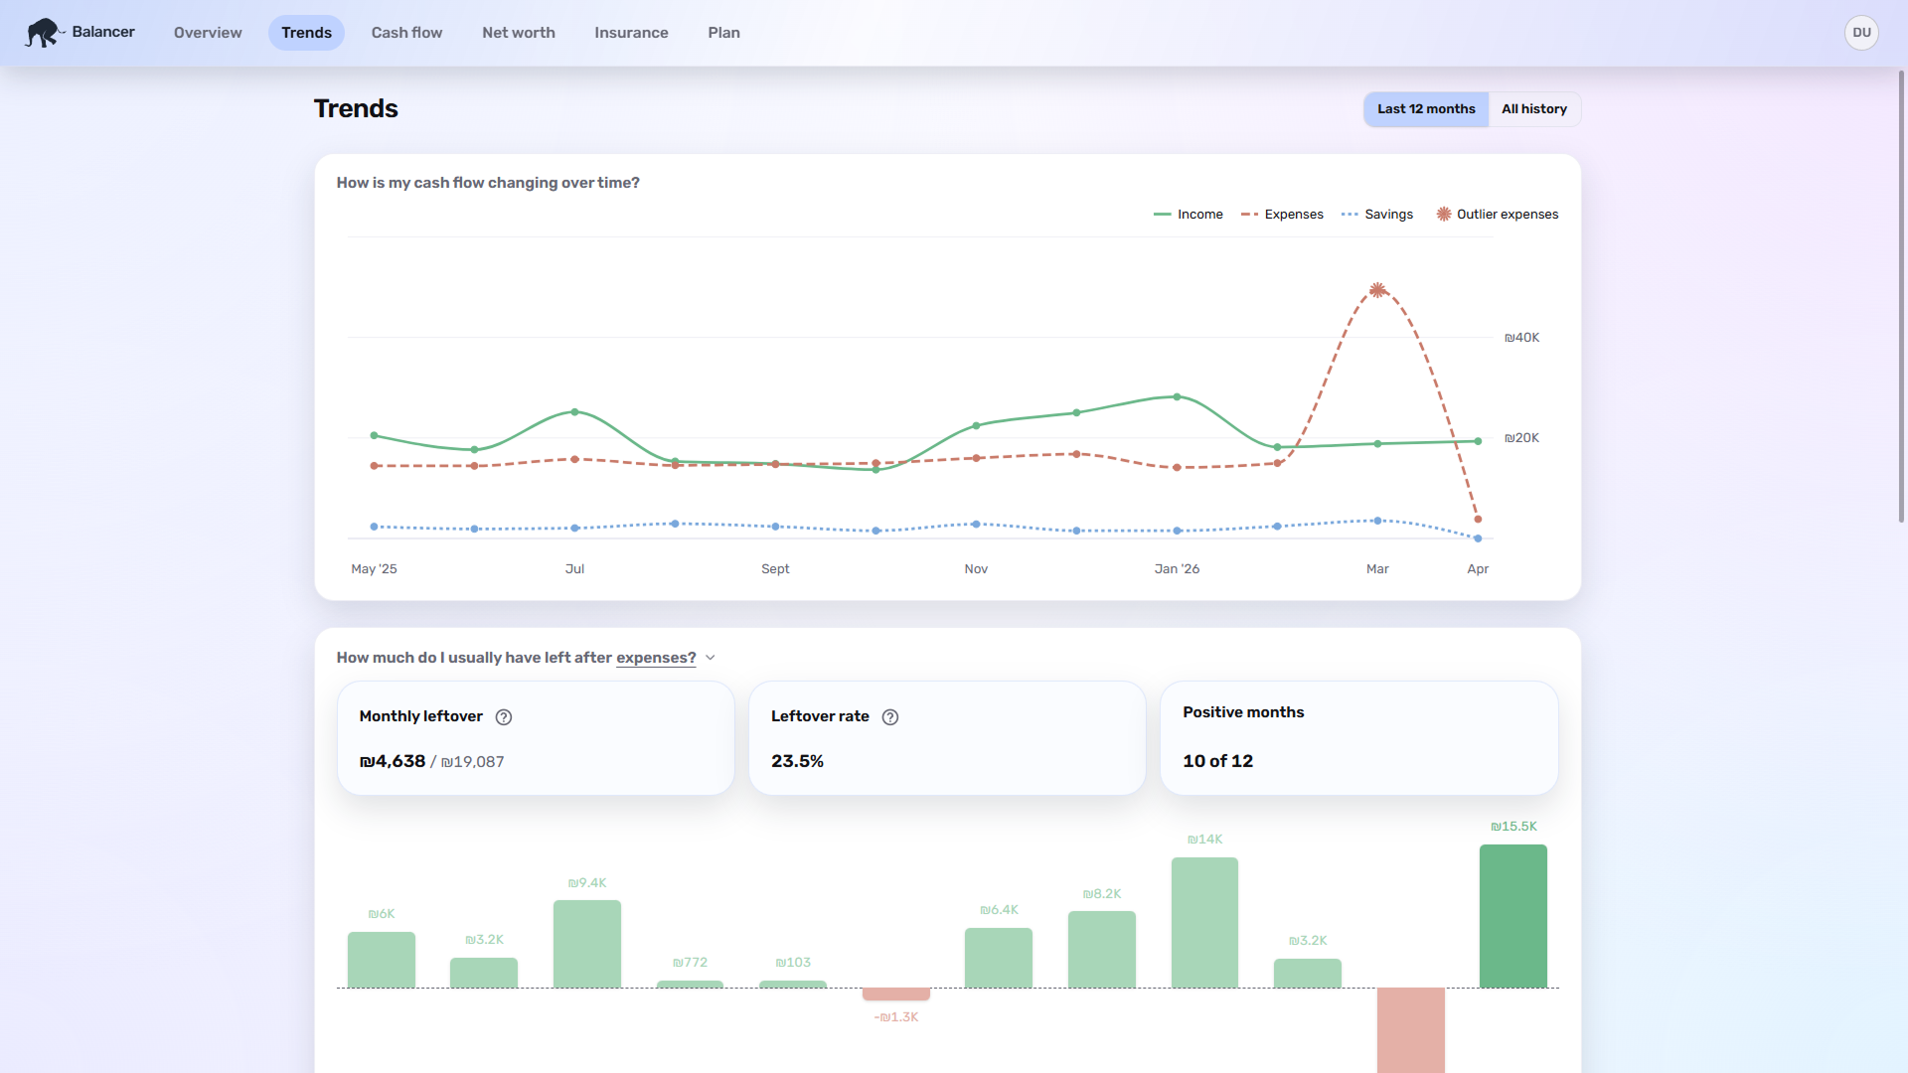Toggle Savings series in chart legend
The width and height of the screenshot is (1908, 1073).
1377,215
